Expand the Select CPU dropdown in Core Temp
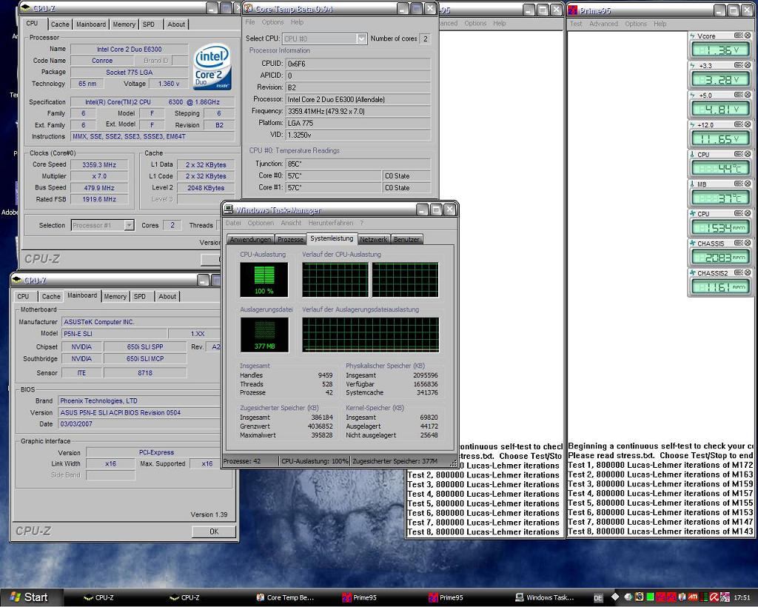Screen dimensions: 758x607 [x=361, y=38]
